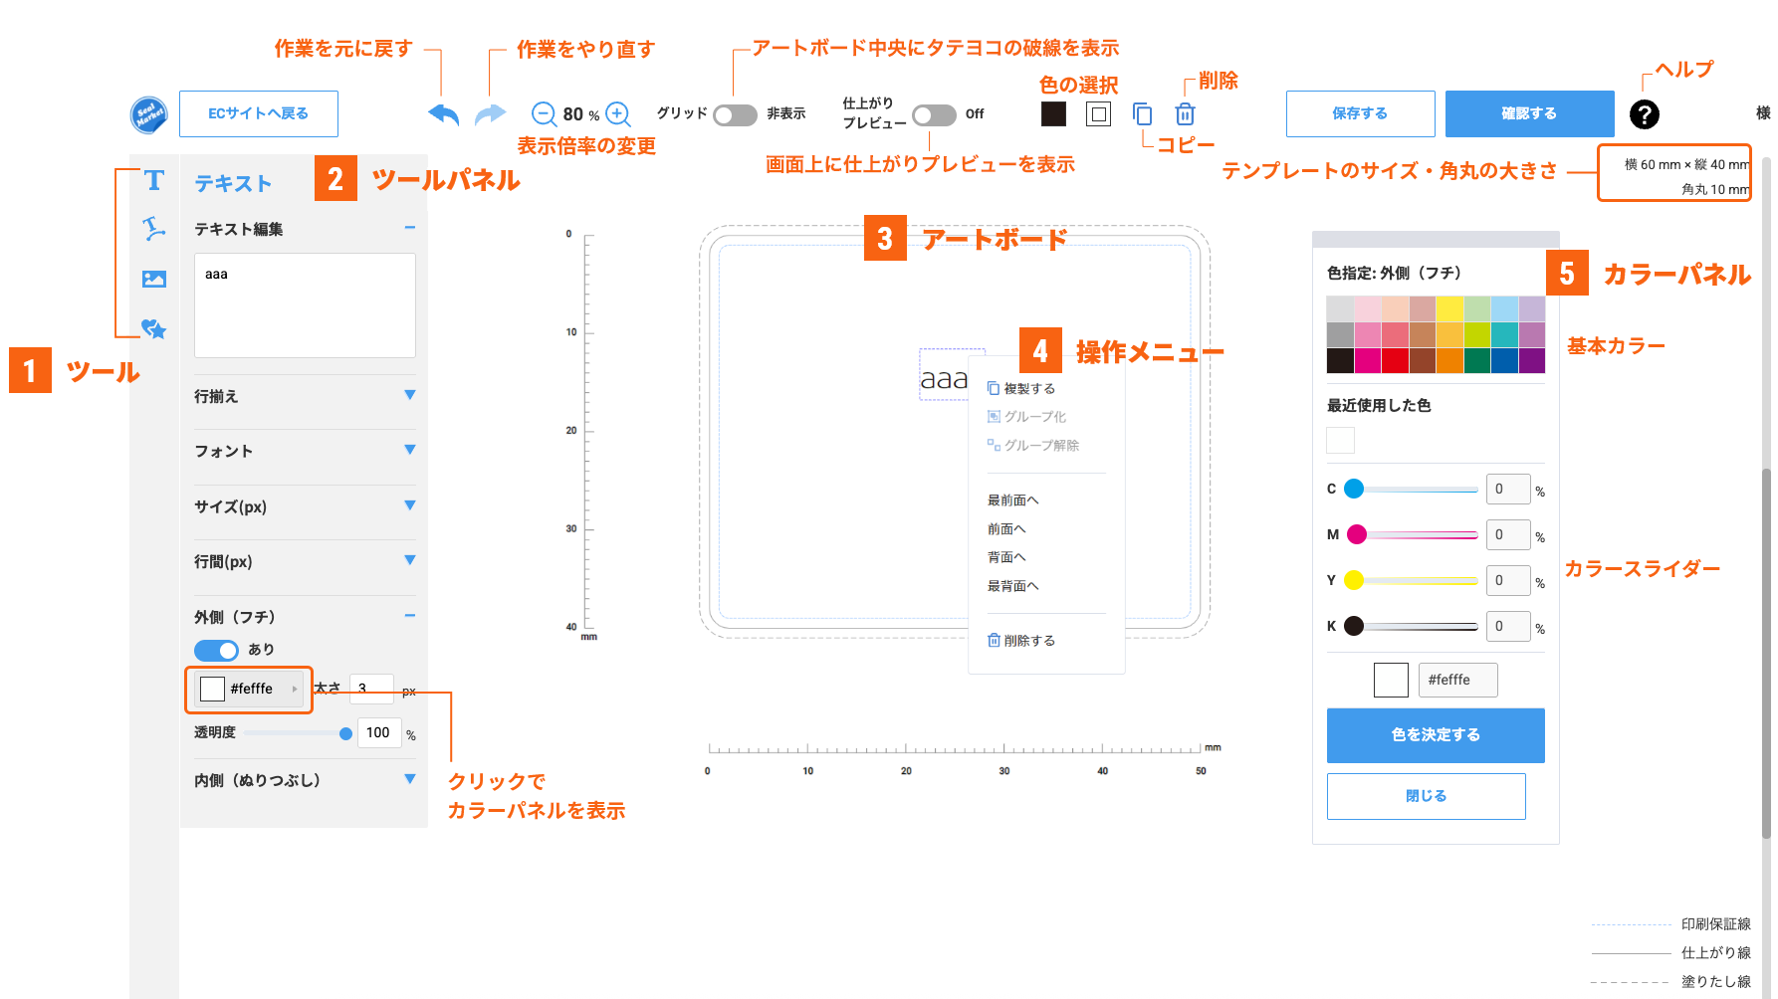Image resolution: width=1778 pixels, height=999 pixels.
Task: Expand the 内側（ぬりつぶし） fill section
Action: pyautogui.click(x=409, y=780)
